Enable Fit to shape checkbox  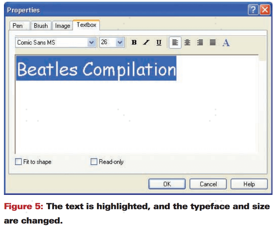click(18, 162)
